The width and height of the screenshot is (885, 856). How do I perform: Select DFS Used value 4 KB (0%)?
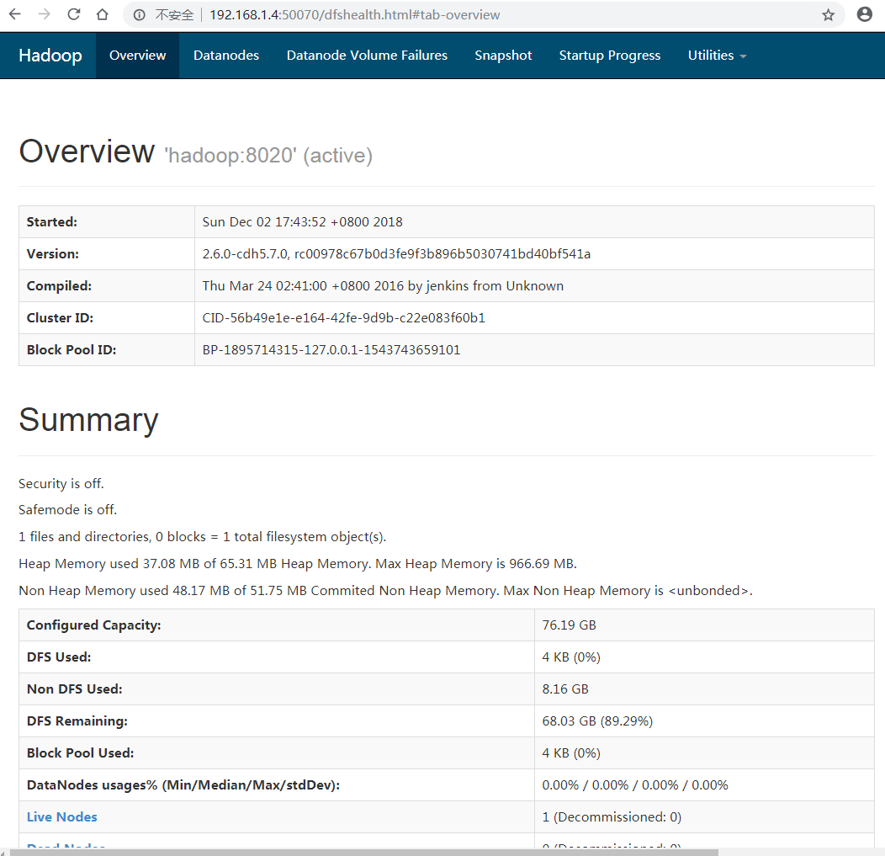[x=571, y=657]
